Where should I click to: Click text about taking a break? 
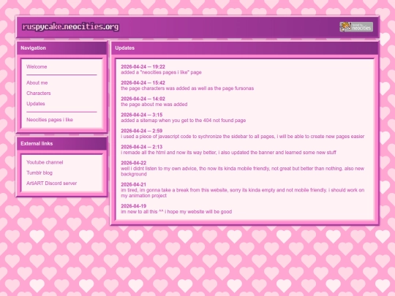(243, 193)
